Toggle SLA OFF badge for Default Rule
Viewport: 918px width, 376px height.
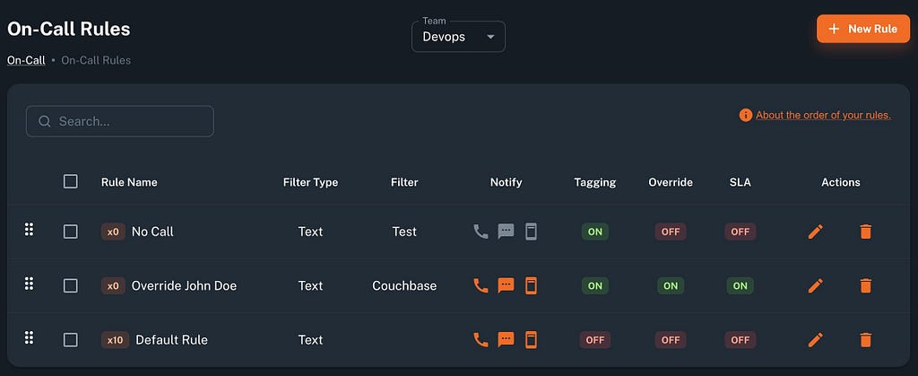click(x=740, y=340)
